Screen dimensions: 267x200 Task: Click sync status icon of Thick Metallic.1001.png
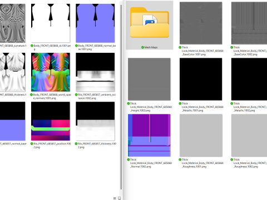pos(180,103)
